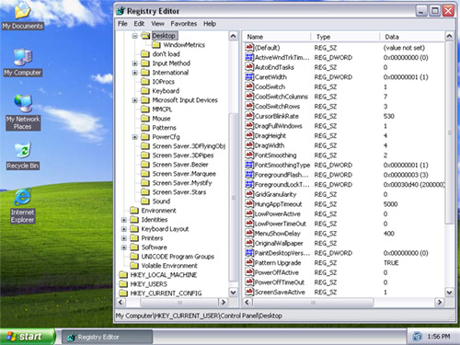Click the HKEY_CURRENT_CONFIG folder icon

coord(123,293)
